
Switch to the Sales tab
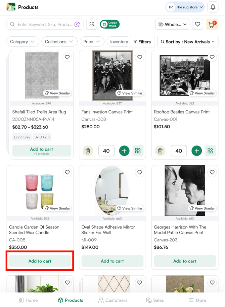coord(155,300)
